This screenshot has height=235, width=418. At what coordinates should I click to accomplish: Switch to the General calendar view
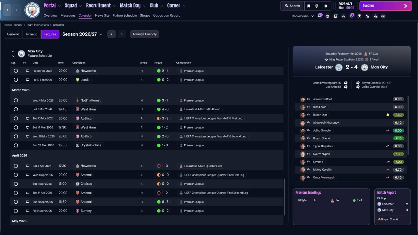click(13, 34)
